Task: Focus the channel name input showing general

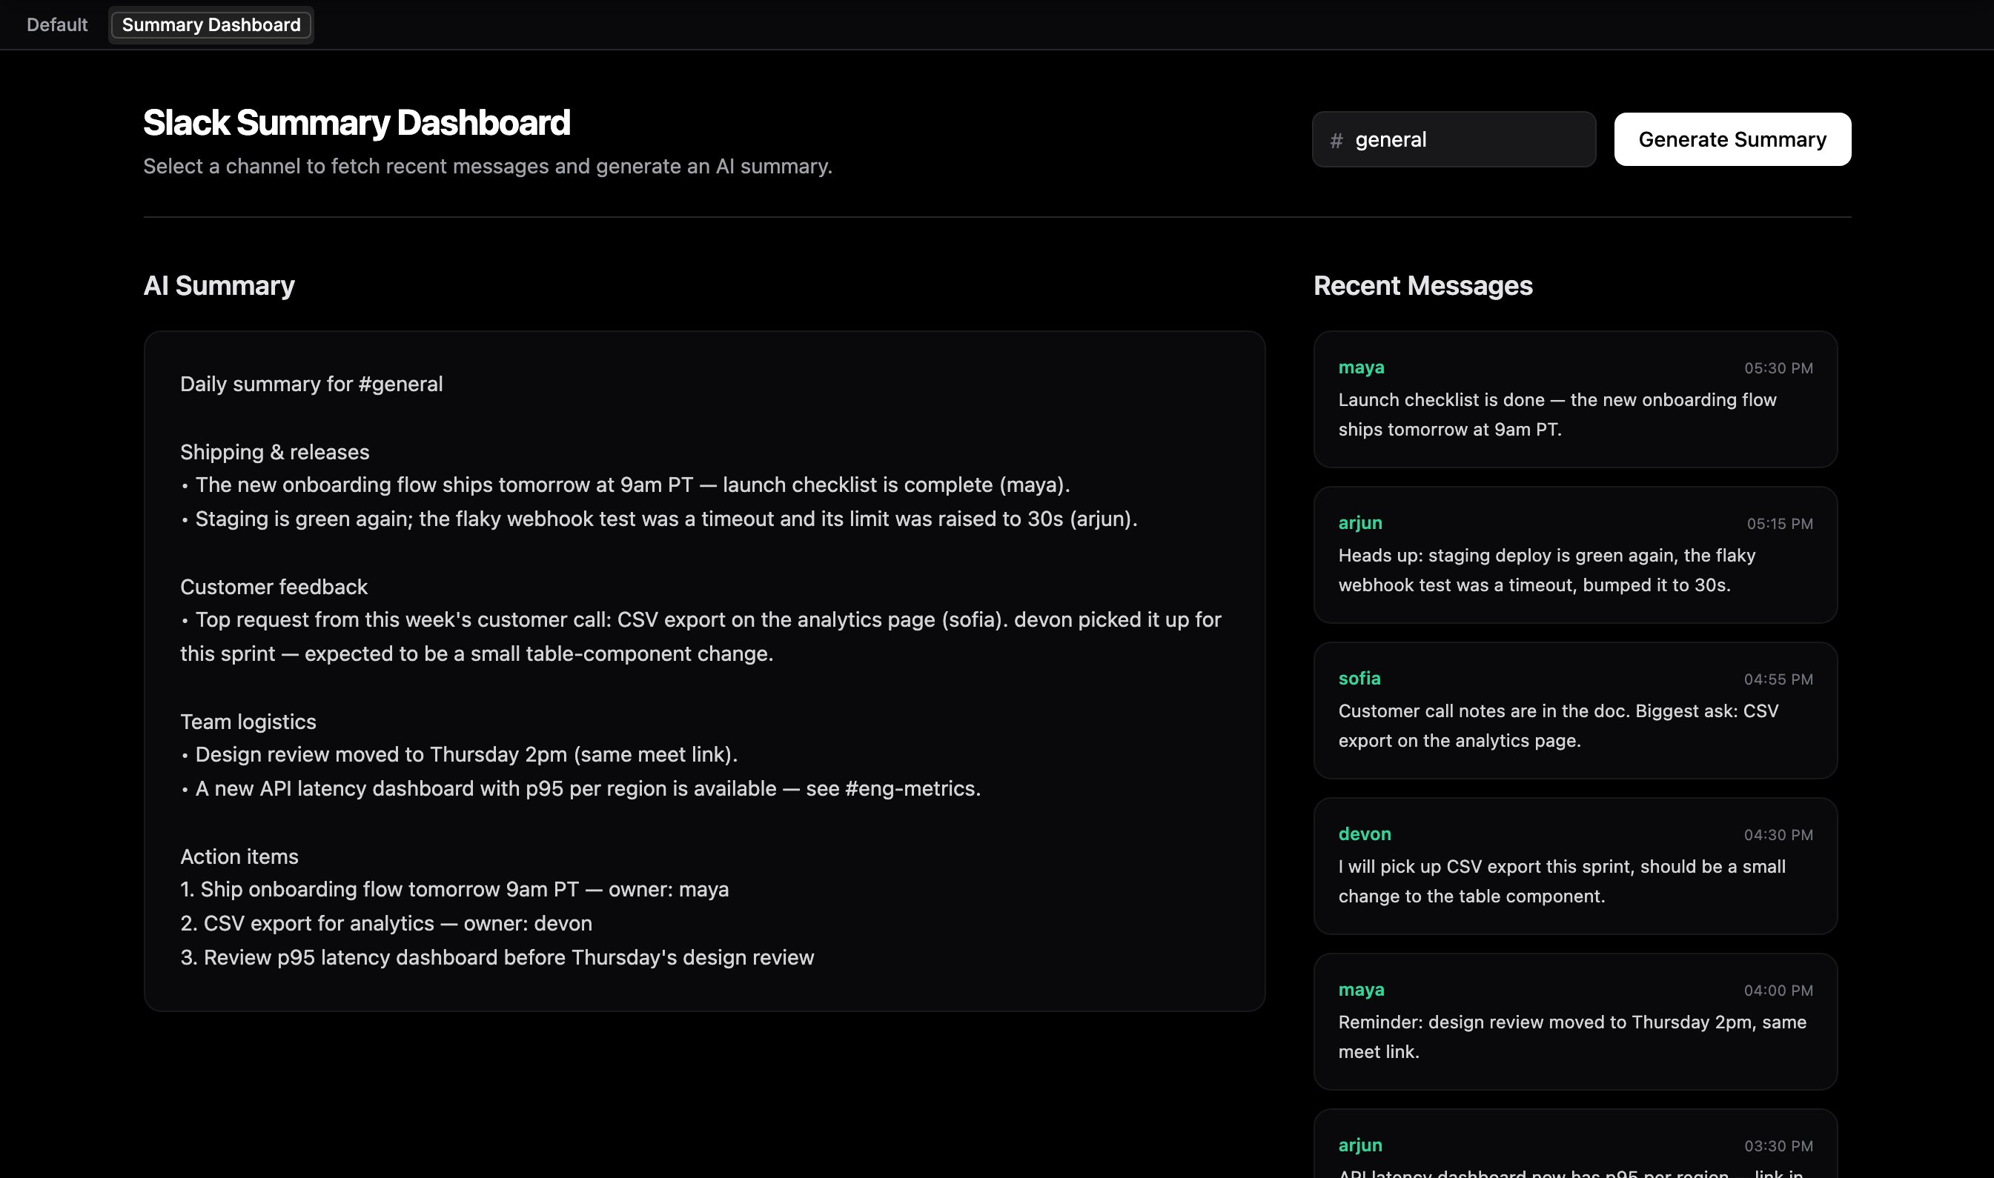Action: 1453,139
